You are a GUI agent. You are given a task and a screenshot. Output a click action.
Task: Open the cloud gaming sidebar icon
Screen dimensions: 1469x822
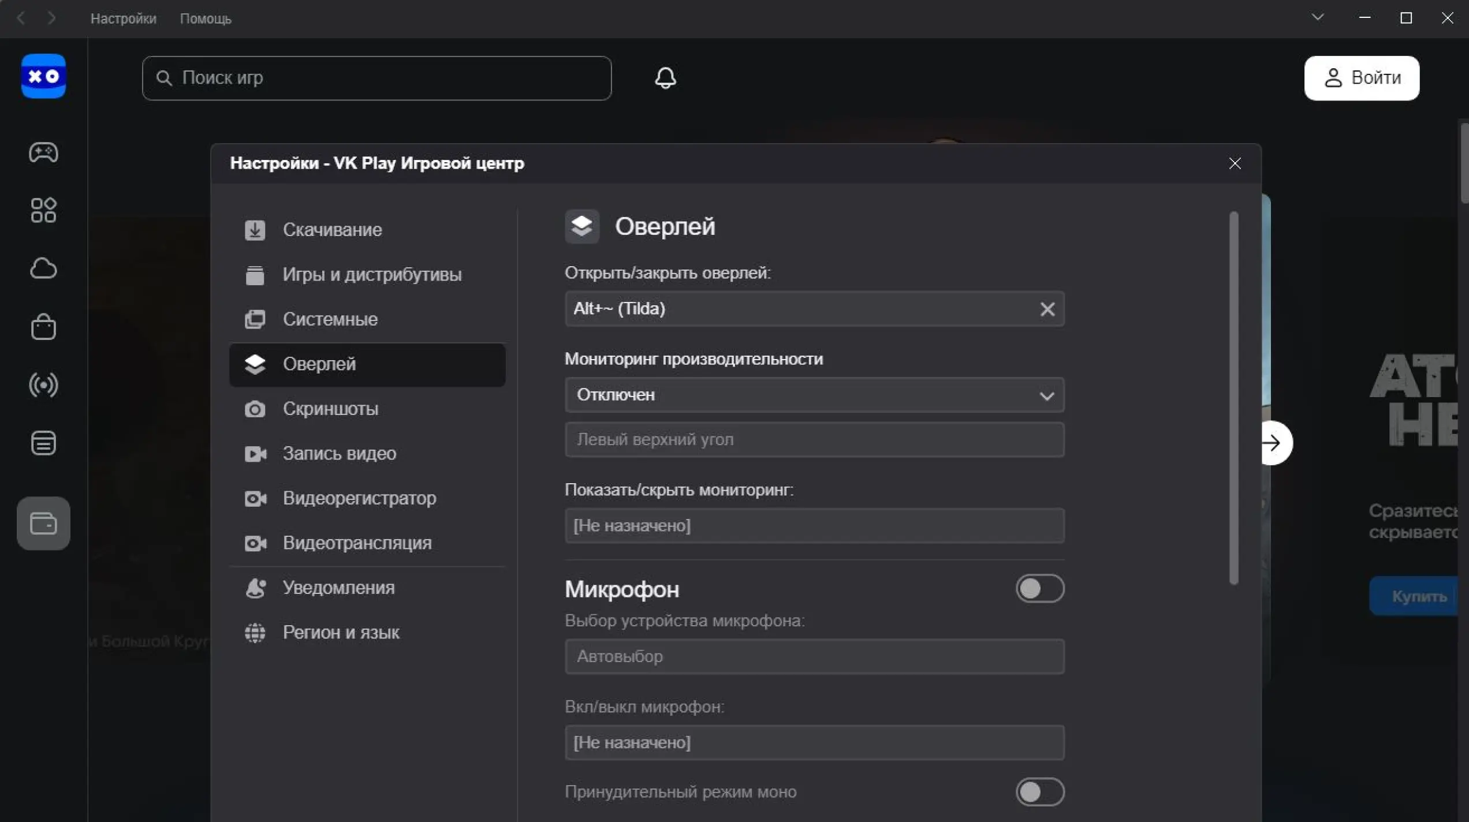coord(43,268)
